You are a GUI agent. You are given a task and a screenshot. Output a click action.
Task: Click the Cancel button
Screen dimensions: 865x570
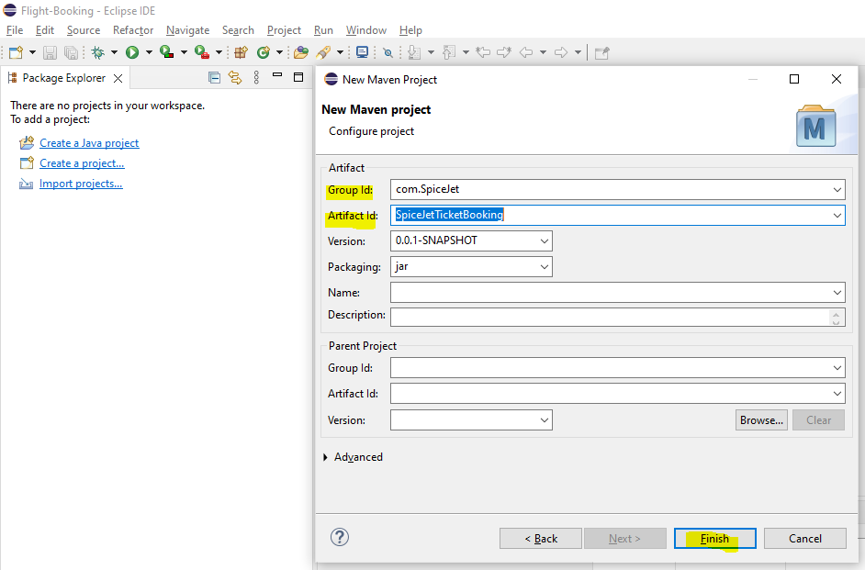click(805, 539)
